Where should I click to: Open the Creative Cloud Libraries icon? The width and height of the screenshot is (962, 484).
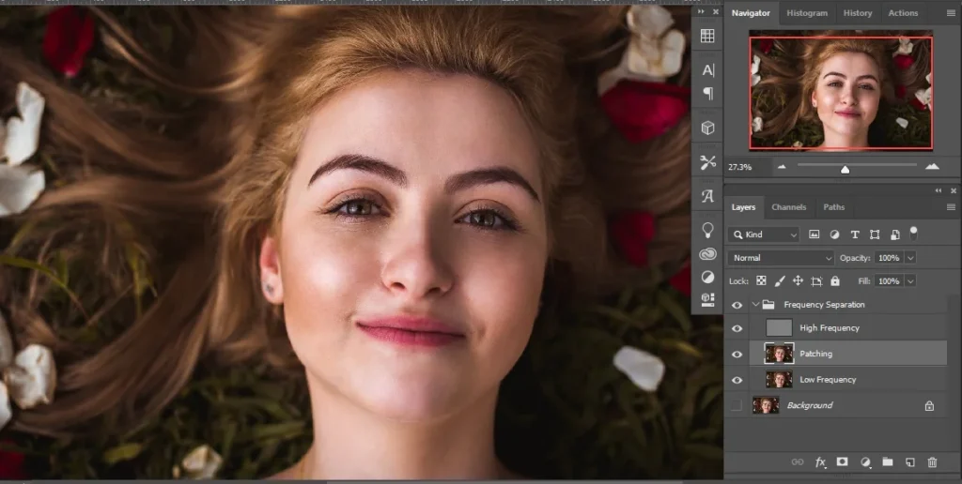click(x=707, y=254)
